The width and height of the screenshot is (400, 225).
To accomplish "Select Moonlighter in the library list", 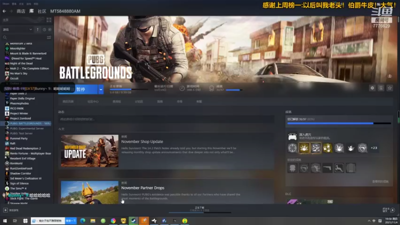I will click(17, 48).
